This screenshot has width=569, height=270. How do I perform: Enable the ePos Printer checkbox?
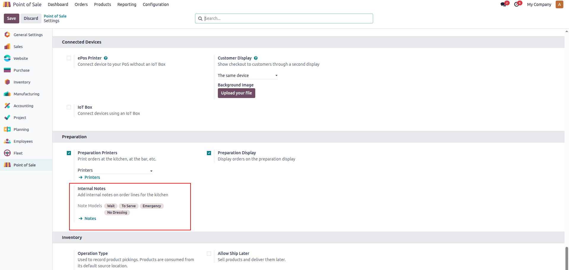[x=69, y=58]
